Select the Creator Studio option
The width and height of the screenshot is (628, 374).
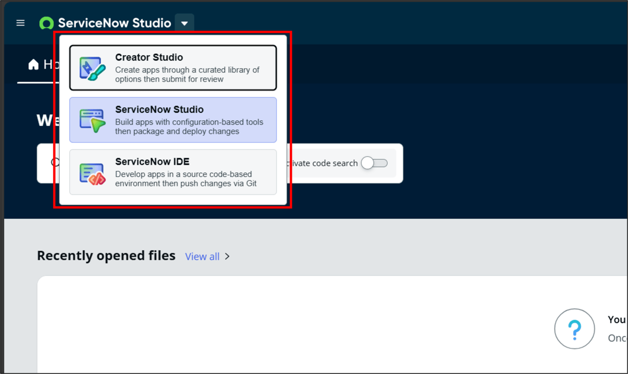pyautogui.click(x=173, y=68)
